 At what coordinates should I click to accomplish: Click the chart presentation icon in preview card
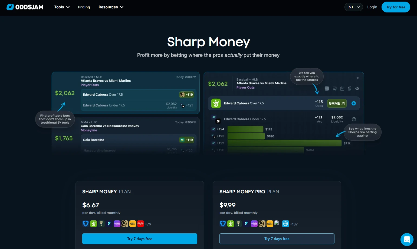[334, 88]
